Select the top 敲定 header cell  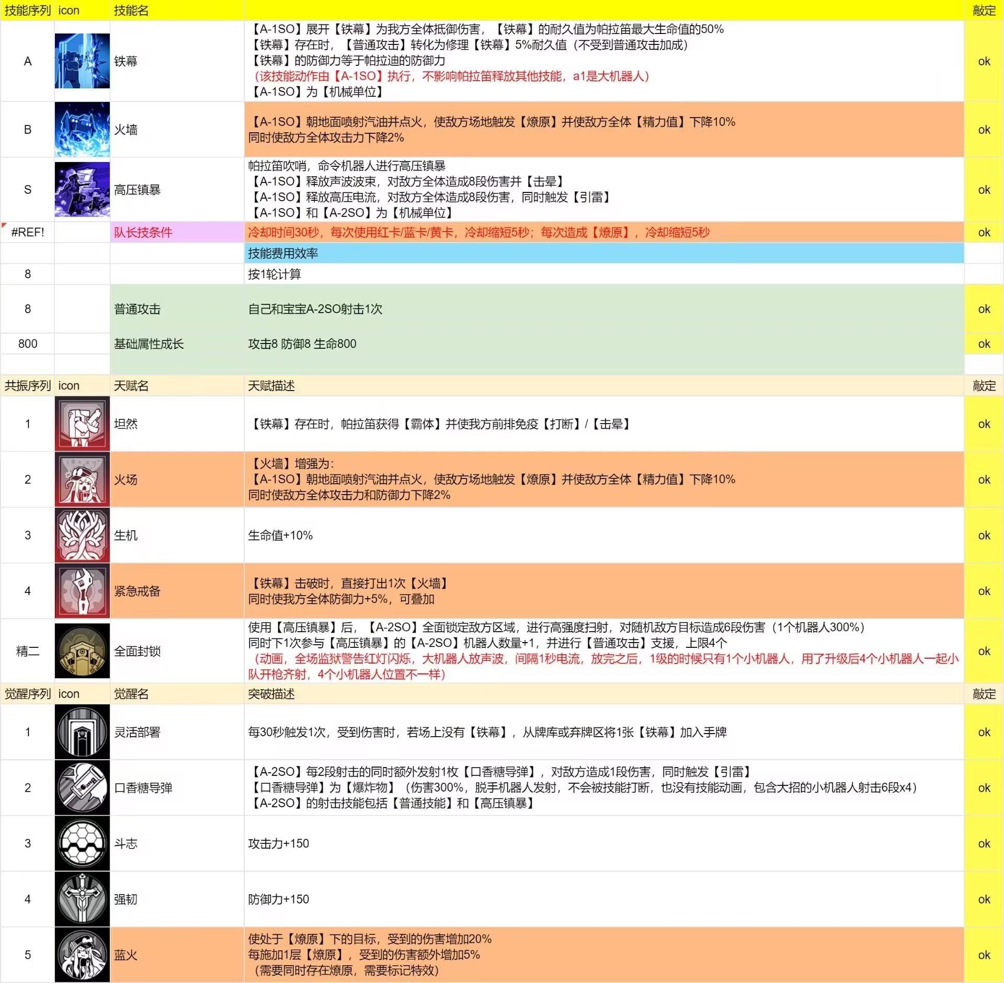984,10
